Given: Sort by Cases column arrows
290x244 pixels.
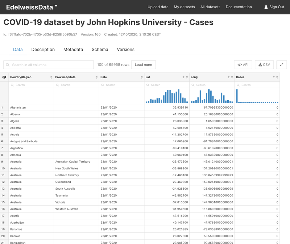Looking at the screenshot, I should tap(277, 77).
